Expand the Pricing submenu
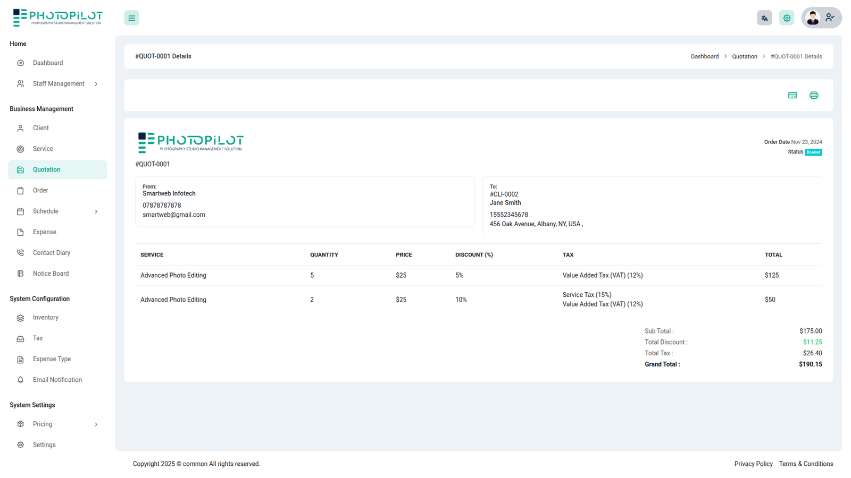851x478 pixels. 96,424
